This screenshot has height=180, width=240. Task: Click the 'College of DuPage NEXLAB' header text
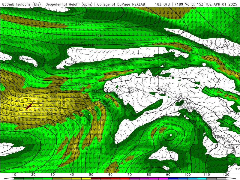tap(121, 4)
